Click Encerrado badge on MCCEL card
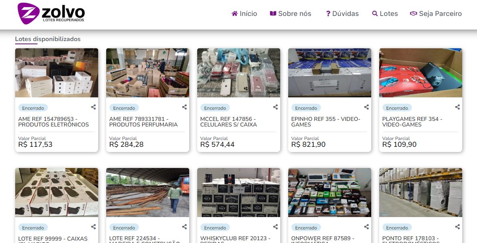The width and height of the screenshot is (477, 243). click(215, 108)
